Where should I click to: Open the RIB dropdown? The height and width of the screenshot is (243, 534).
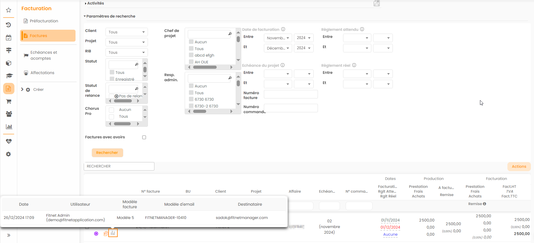126,52
